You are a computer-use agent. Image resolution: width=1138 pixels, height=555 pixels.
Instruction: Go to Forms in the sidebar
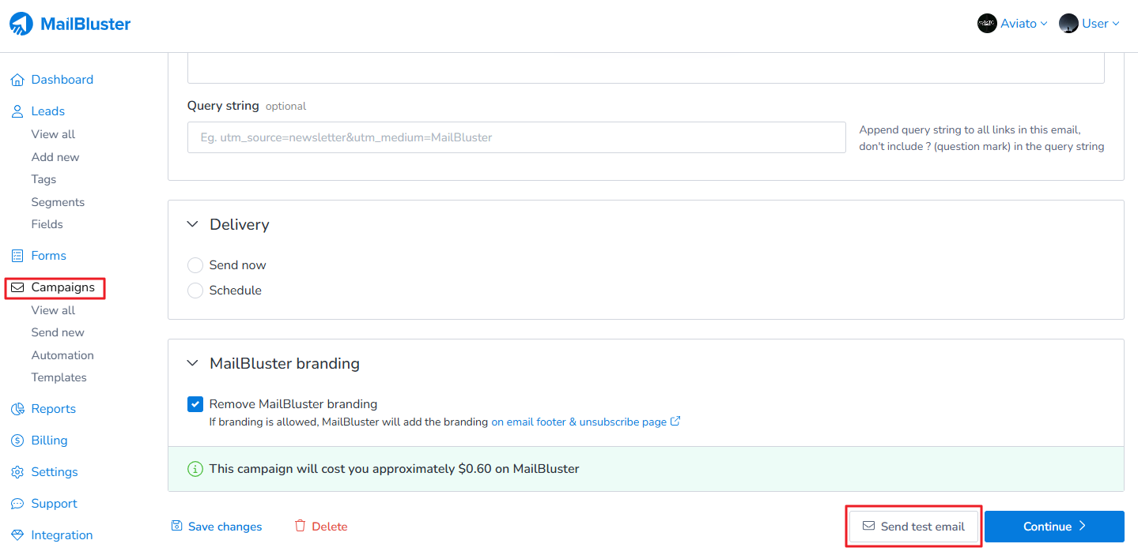pyautogui.click(x=49, y=256)
